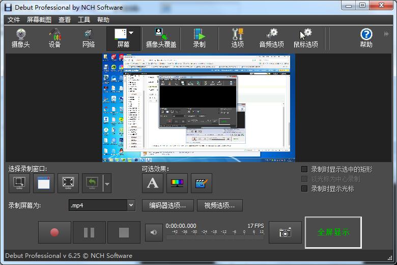
Task: Click the text caption effect icon
Action: point(153,183)
